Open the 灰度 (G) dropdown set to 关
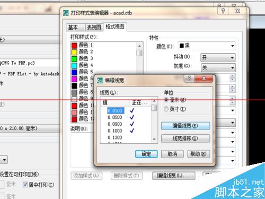This screenshot has height=199, width=265. (218, 67)
